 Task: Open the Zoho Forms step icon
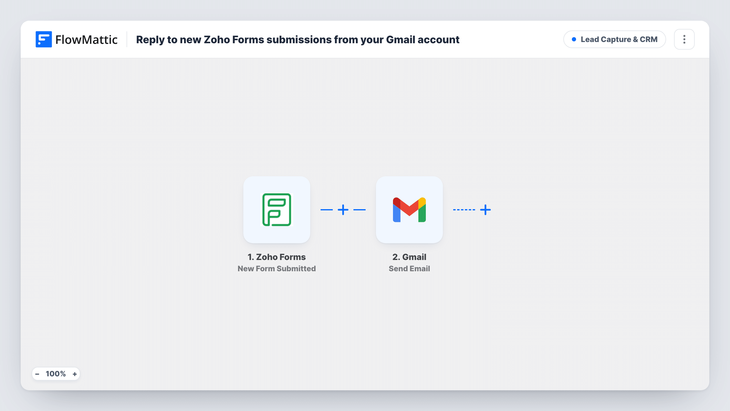[277, 210]
